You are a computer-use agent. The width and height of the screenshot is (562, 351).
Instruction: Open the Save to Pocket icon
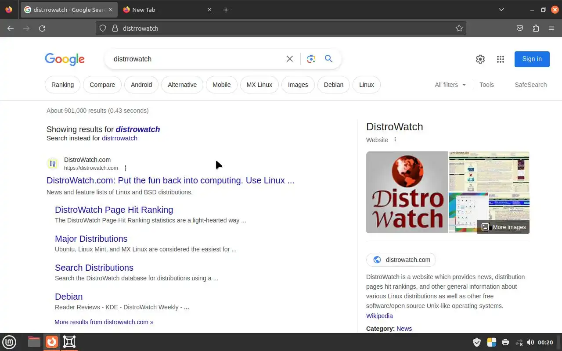pos(520,28)
